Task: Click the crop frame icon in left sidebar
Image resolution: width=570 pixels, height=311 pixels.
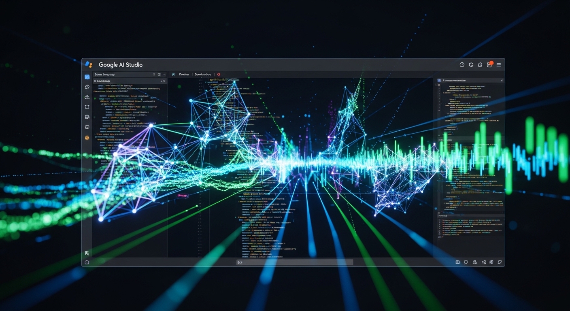Action: (87, 107)
